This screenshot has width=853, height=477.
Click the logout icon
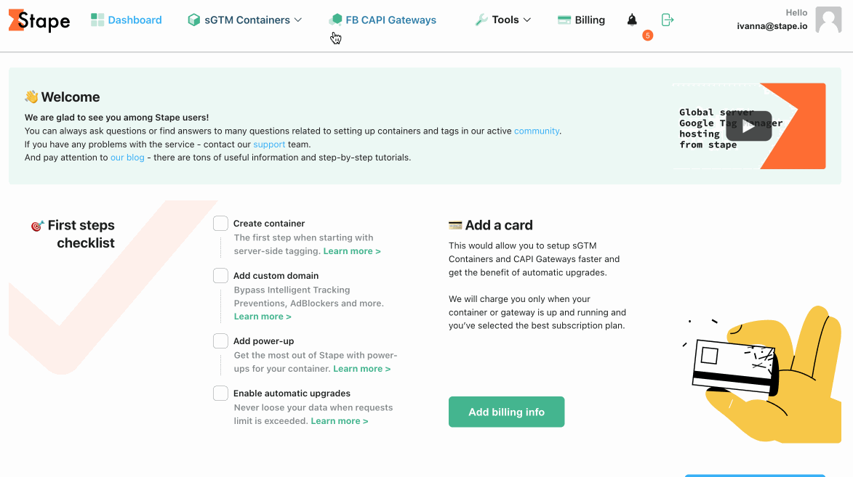[x=668, y=20]
